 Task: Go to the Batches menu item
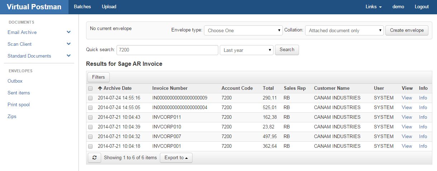(82, 7)
